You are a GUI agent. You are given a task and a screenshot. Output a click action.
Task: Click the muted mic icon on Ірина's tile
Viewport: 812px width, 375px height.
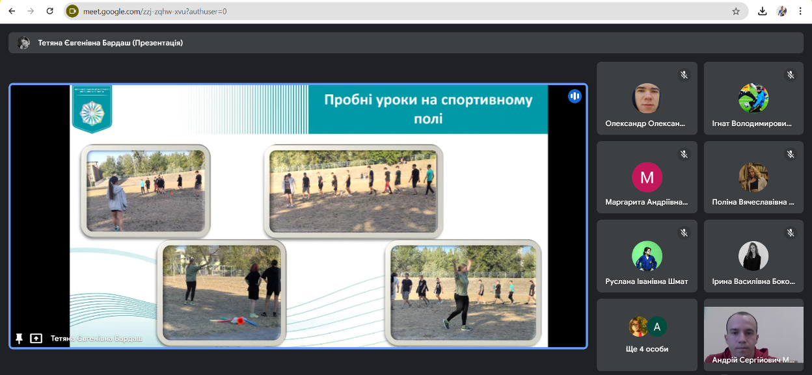791,233
